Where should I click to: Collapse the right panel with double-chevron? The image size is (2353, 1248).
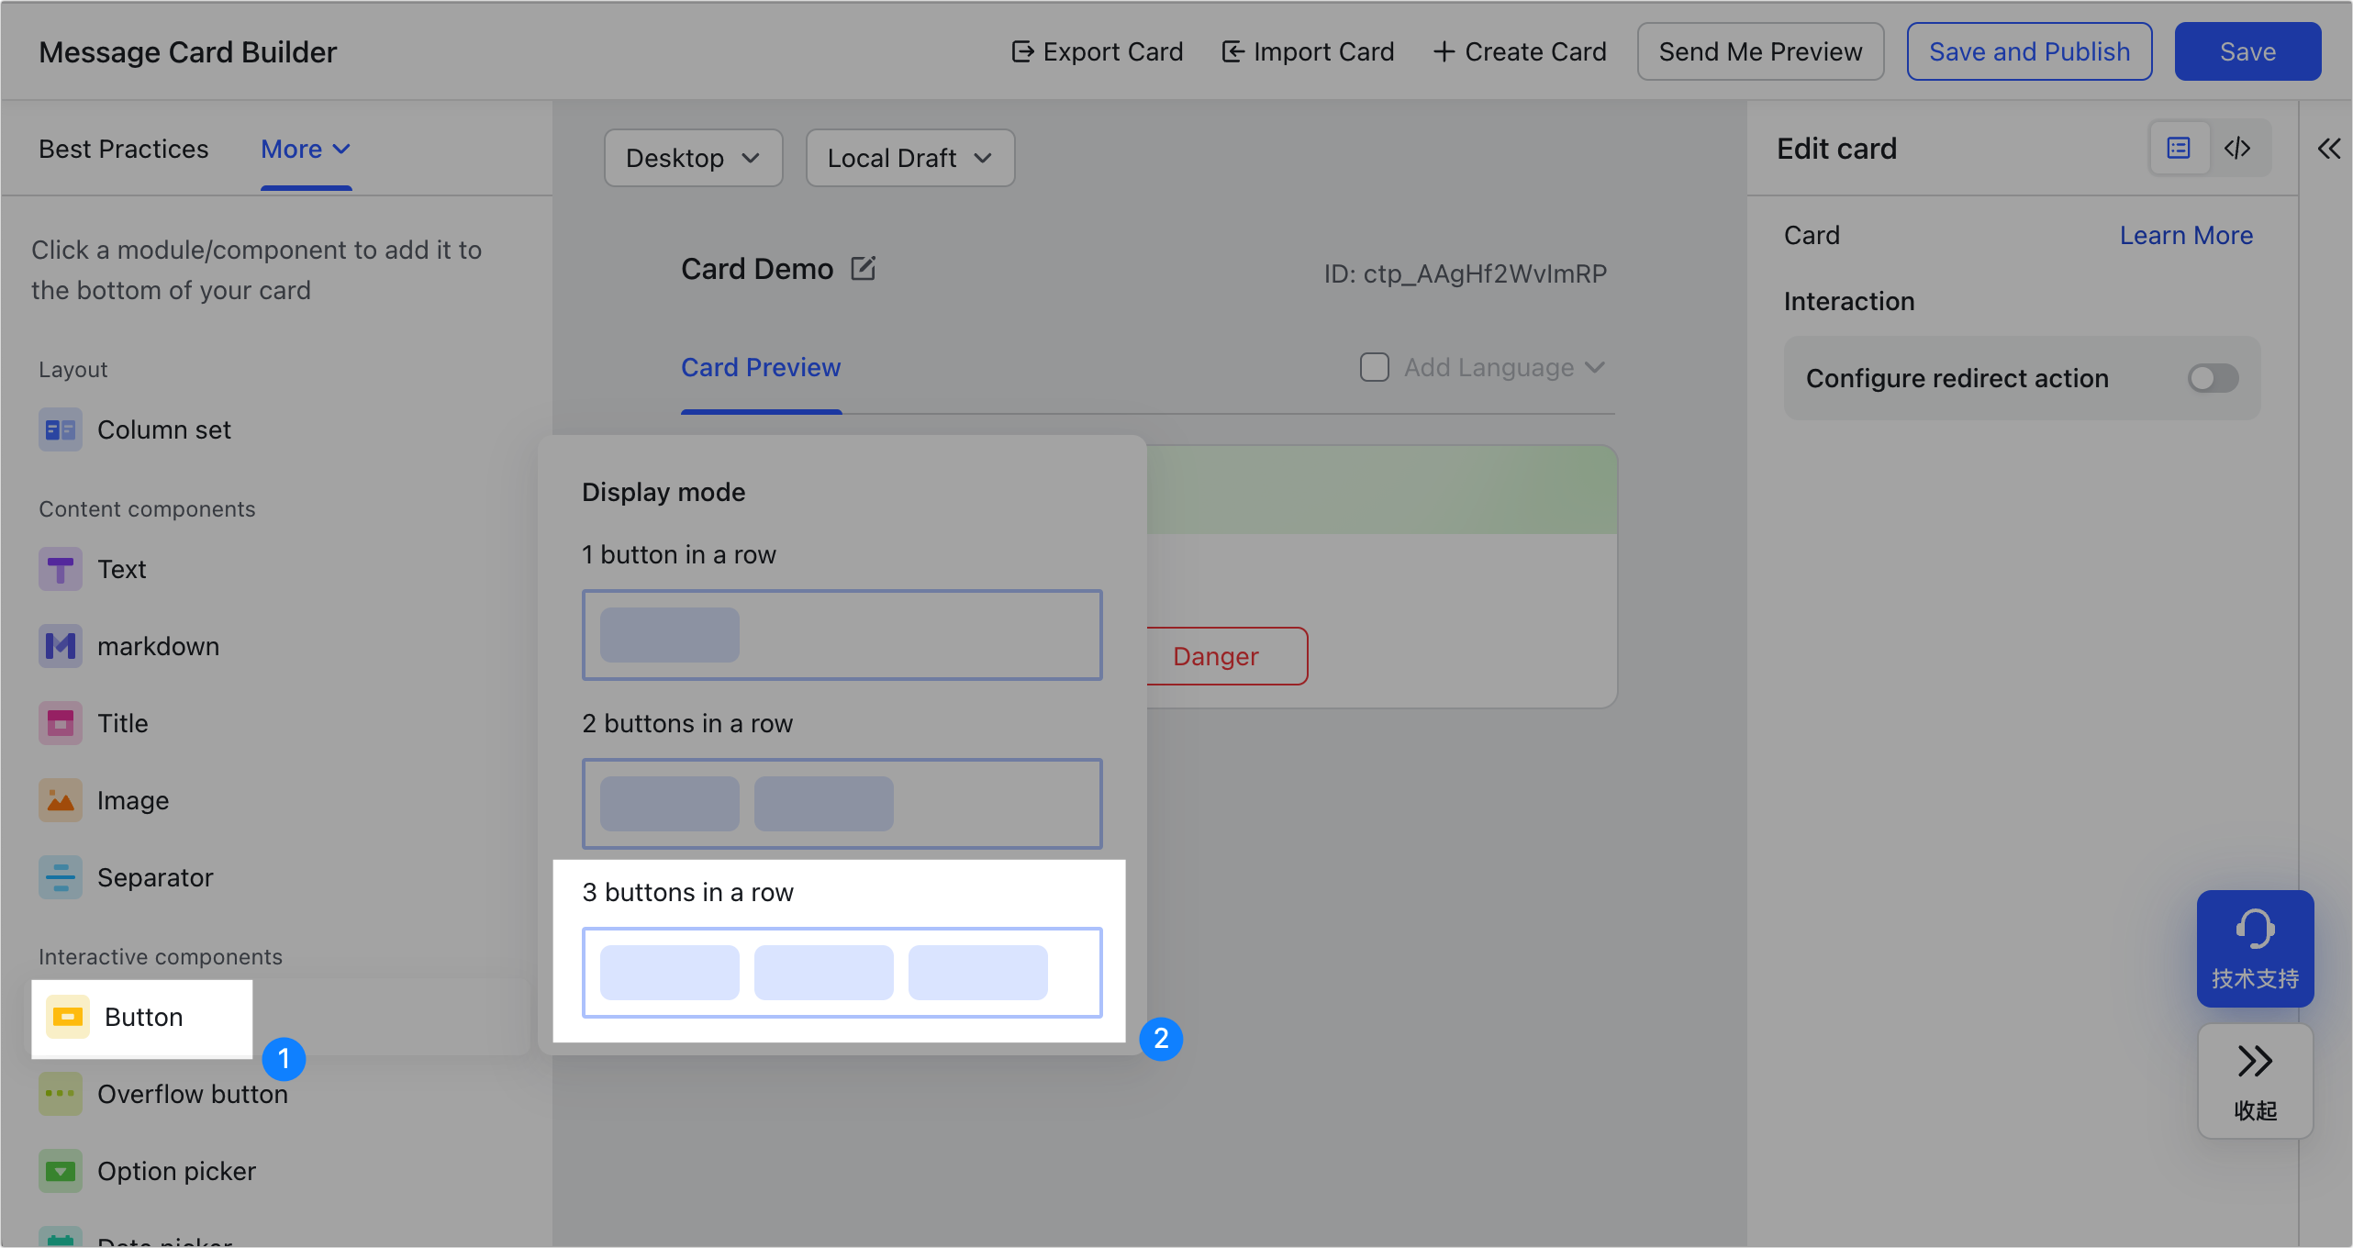(2329, 149)
